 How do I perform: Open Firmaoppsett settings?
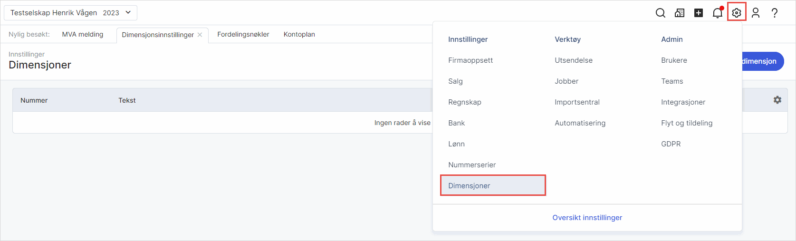(470, 60)
